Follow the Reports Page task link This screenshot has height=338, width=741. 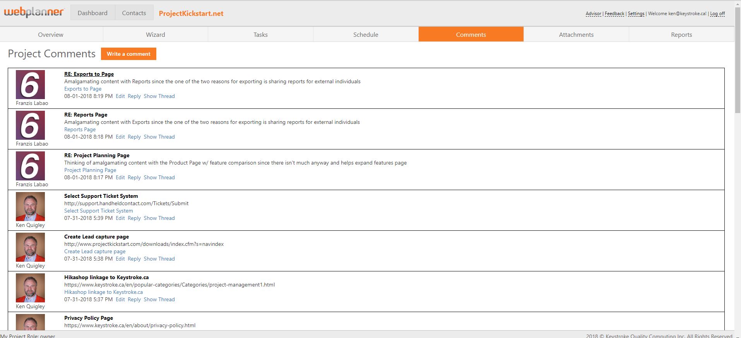click(80, 129)
